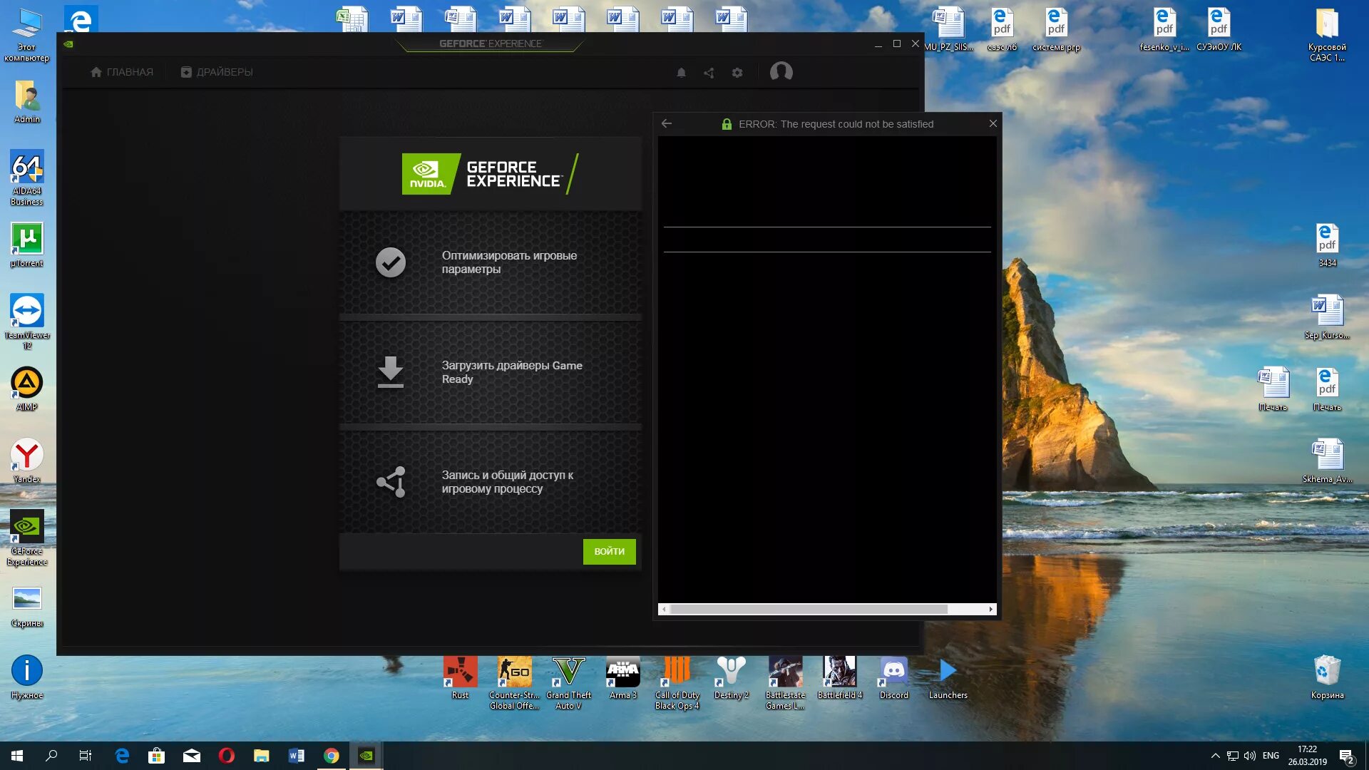This screenshot has height=770, width=1369.
Task: Open Google Chrome from the taskbar
Action: (x=331, y=756)
